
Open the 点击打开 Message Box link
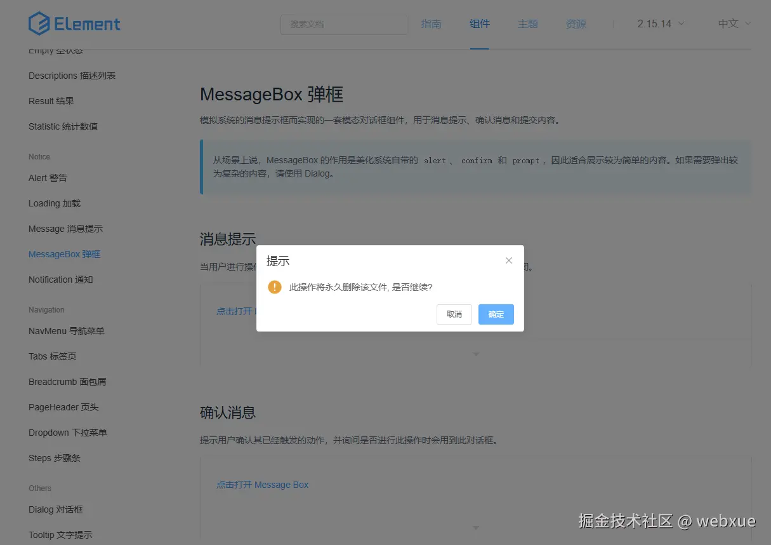(x=262, y=484)
